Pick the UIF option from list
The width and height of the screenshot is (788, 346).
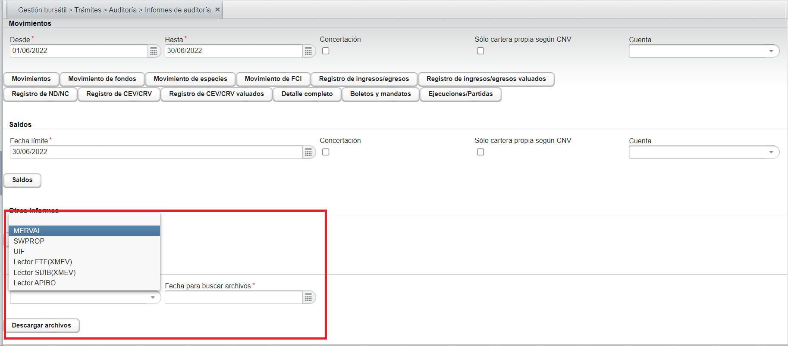[19, 251]
